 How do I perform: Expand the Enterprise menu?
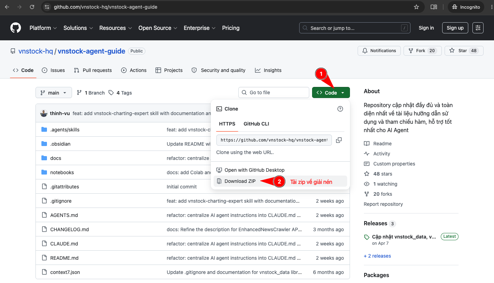(x=200, y=28)
